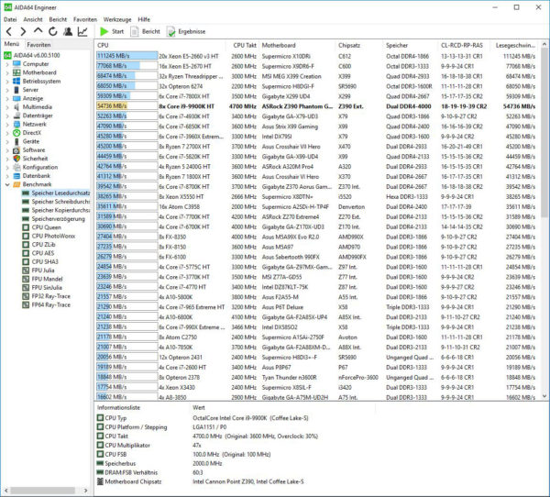
Task: Select the Speicher Schreibdurchsatz benchmark icon
Action: (x=26, y=202)
